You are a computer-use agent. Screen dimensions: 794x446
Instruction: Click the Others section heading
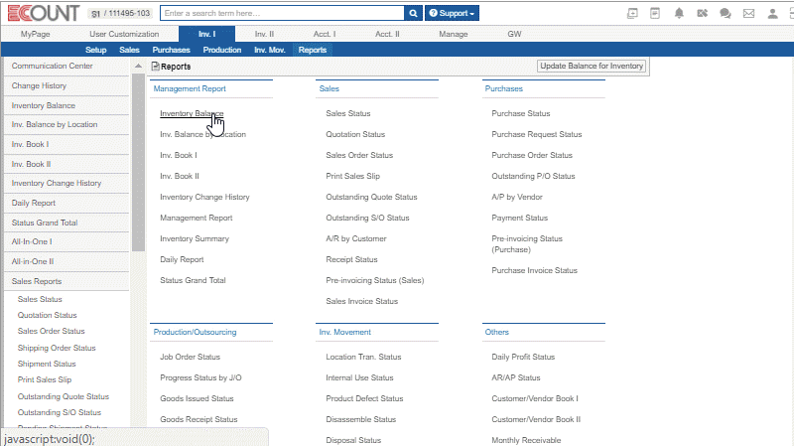[x=497, y=332]
